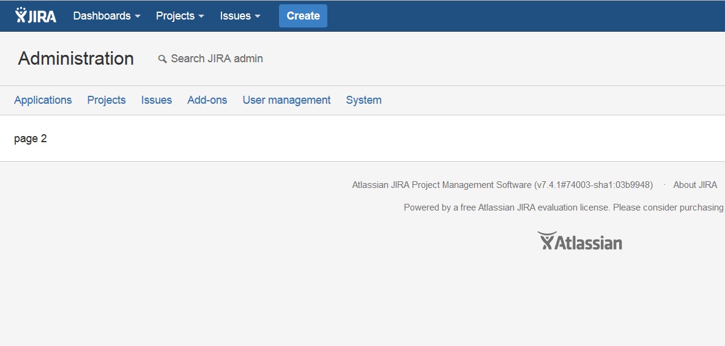Click the evaluation license notice text

click(x=564, y=207)
